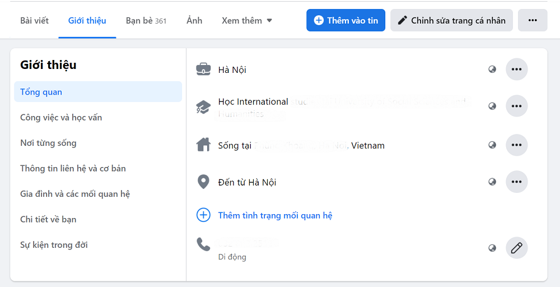
Task: Click the pencil edit icon for mobile phone
Action: (x=516, y=248)
